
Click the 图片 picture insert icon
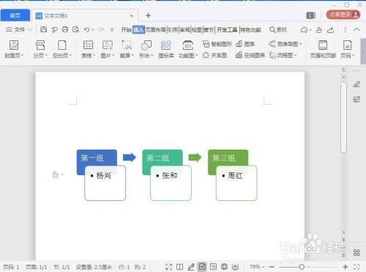point(108,49)
